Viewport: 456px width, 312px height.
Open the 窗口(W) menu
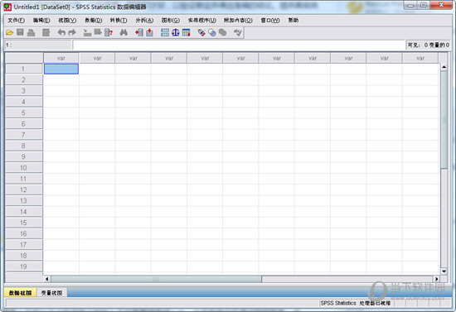point(270,21)
